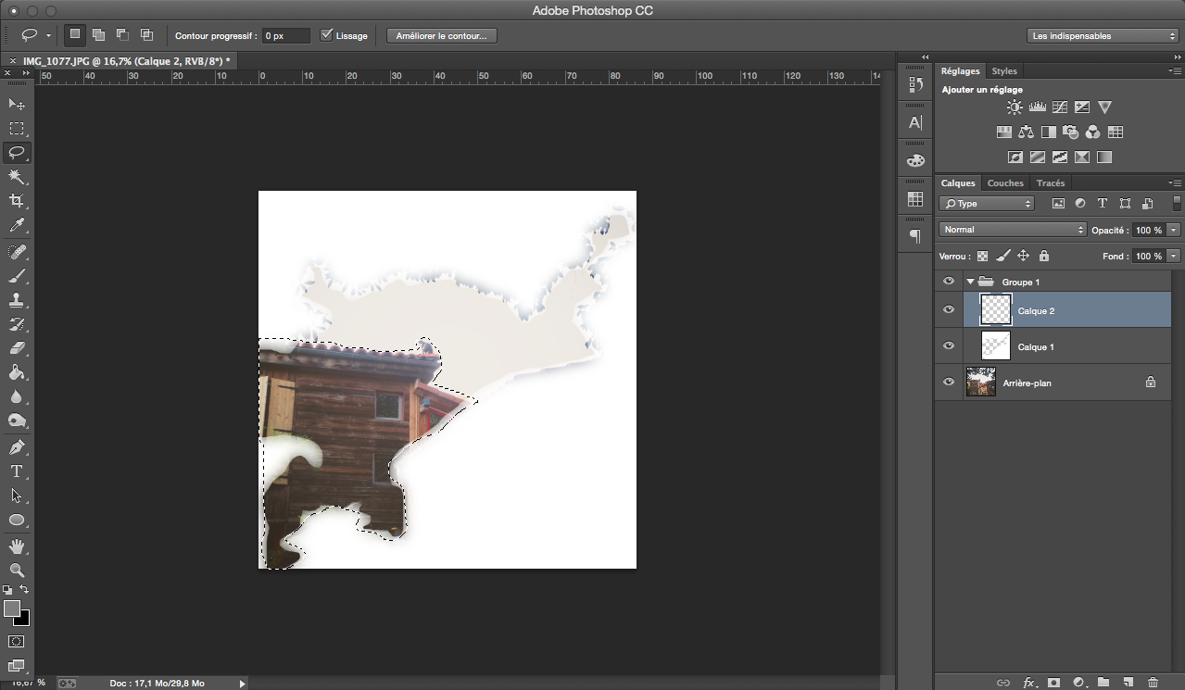The height and width of the screenshot is (690, 1185).
Task: Select the Clone Stamp tool
Action: coord(17,300)
